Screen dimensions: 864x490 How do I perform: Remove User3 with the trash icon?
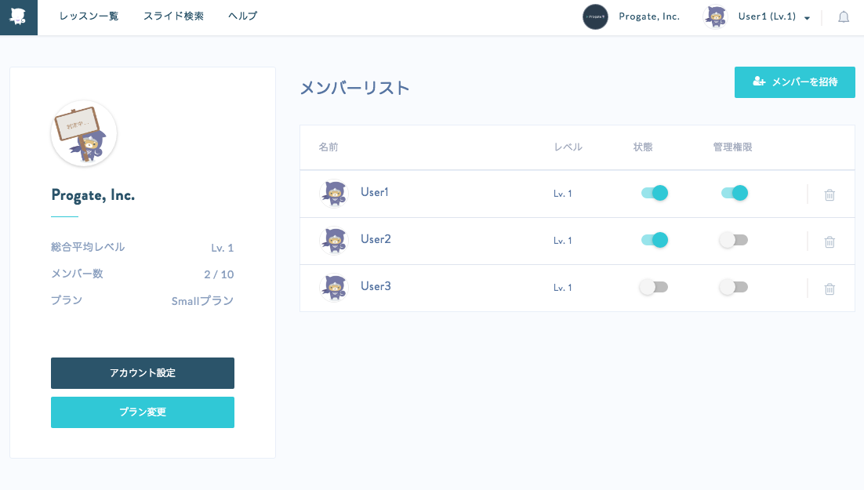[x=830, y=289]
